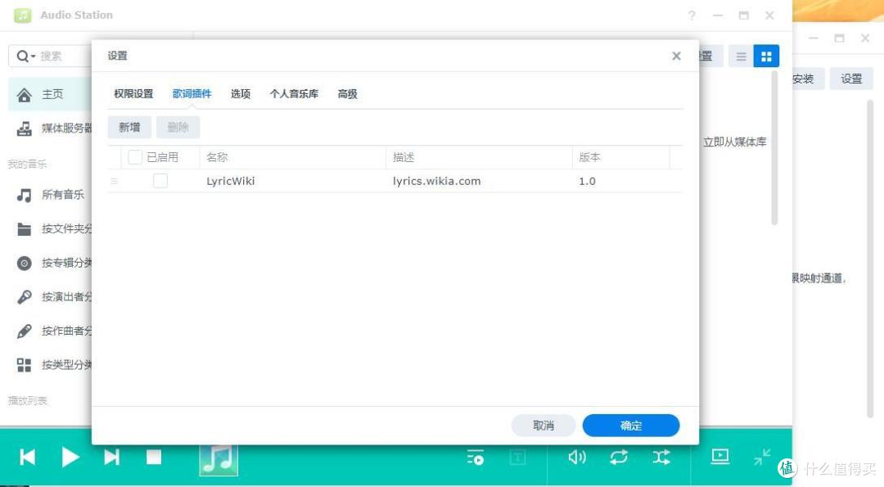This screenshot has width=884, height=487.
Task: Switch to grid view icon
Action: (x=766, y=56)
